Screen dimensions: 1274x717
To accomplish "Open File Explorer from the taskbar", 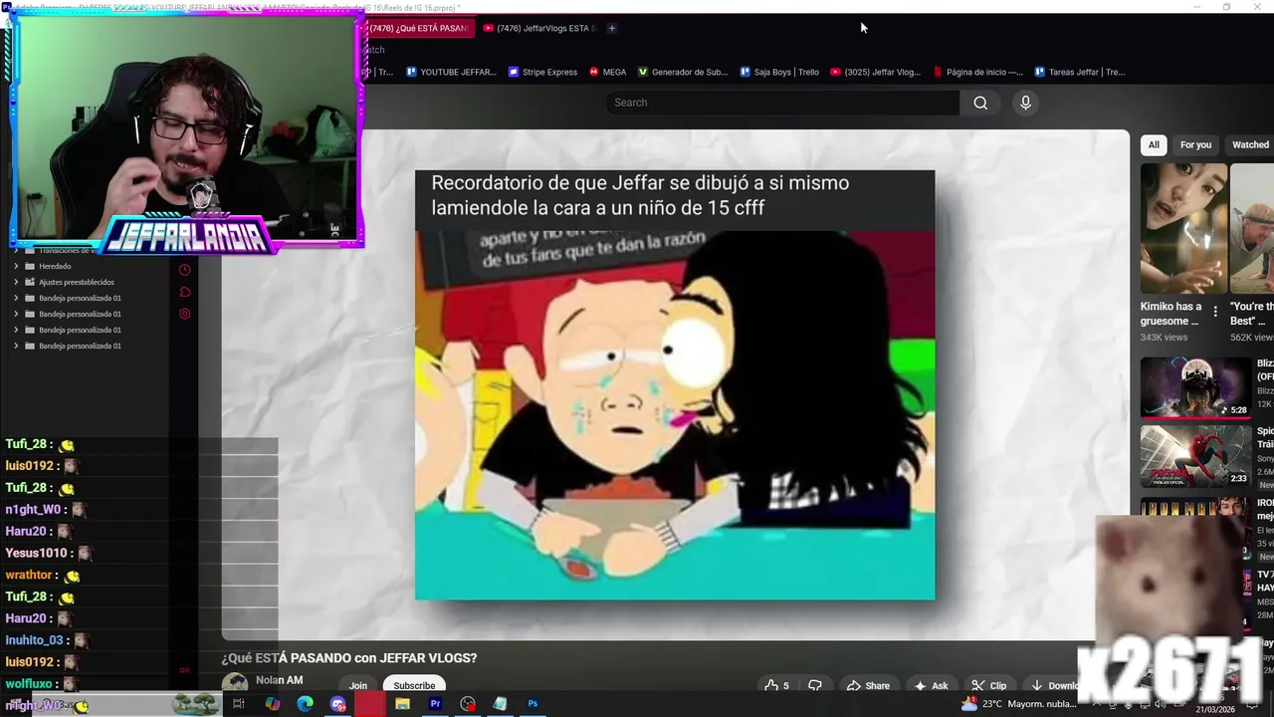I will pyautogui.click(x=402, y=704).
